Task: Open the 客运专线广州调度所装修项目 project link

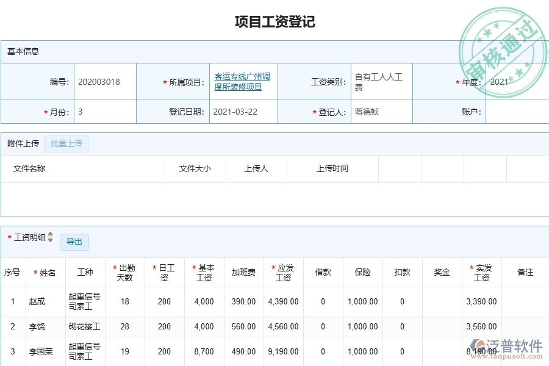Action: [243, 81]
